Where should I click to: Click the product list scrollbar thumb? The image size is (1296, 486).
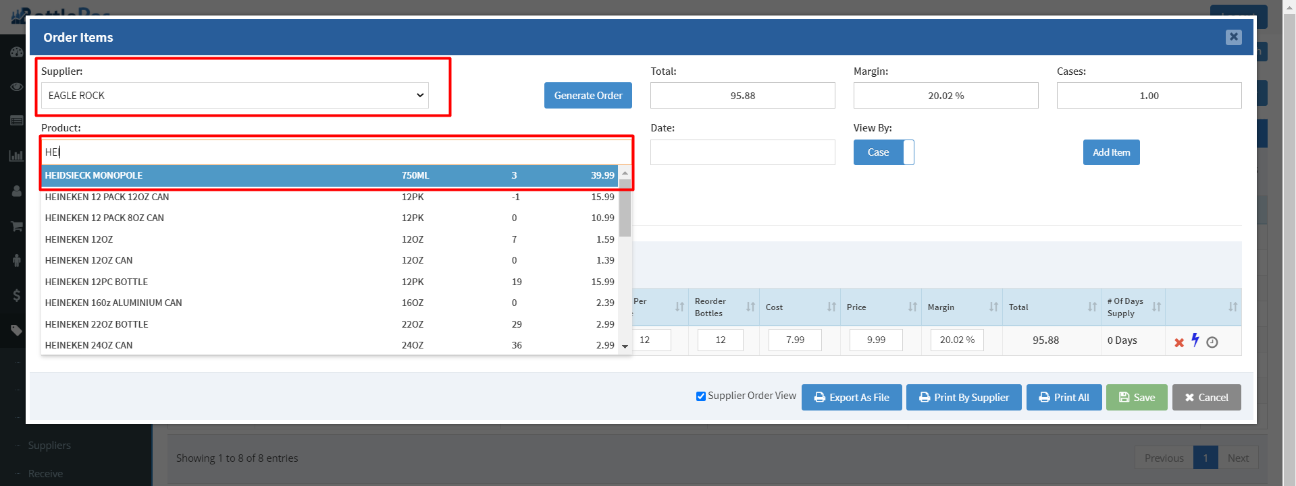click(625, 208)
